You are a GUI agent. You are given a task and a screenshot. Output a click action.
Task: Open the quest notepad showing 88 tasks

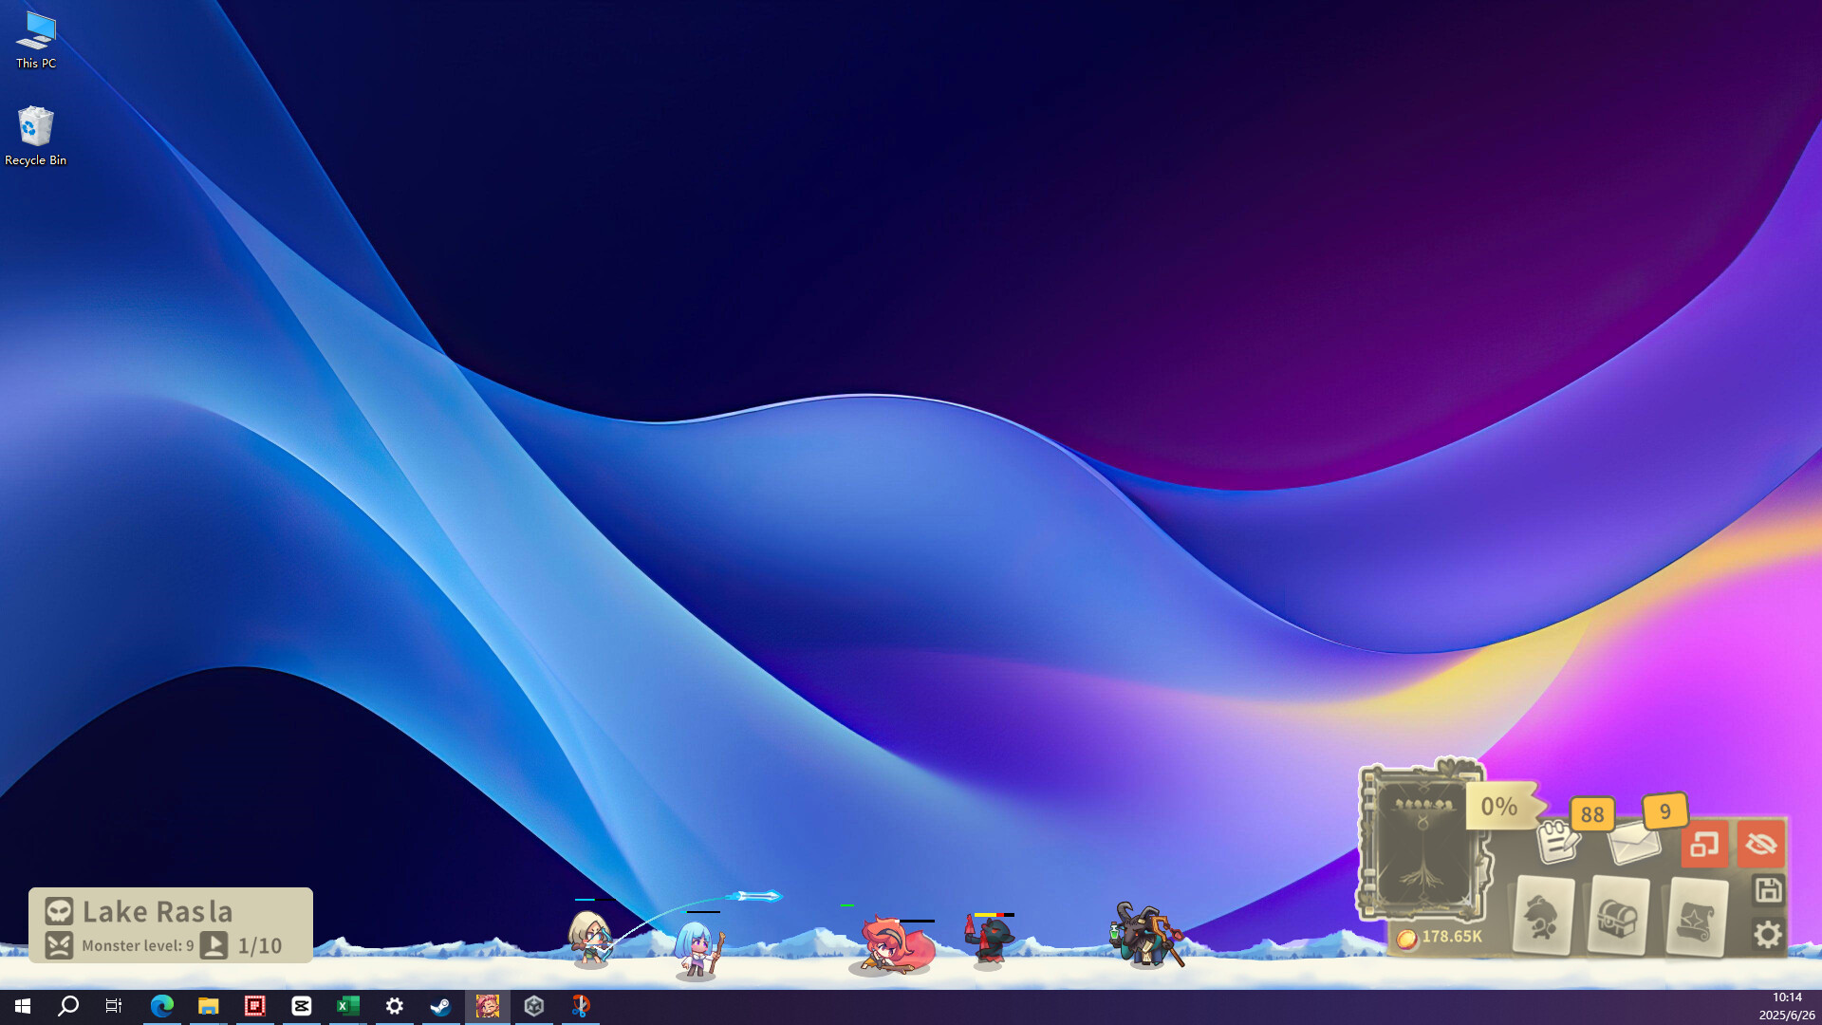tap(1560, 843)
